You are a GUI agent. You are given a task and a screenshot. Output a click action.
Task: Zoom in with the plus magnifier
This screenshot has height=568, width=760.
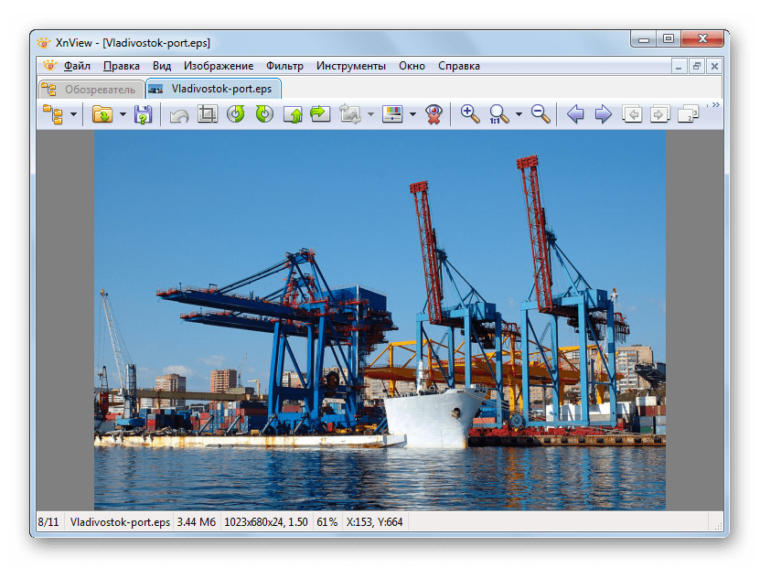[x=470, y=114]
